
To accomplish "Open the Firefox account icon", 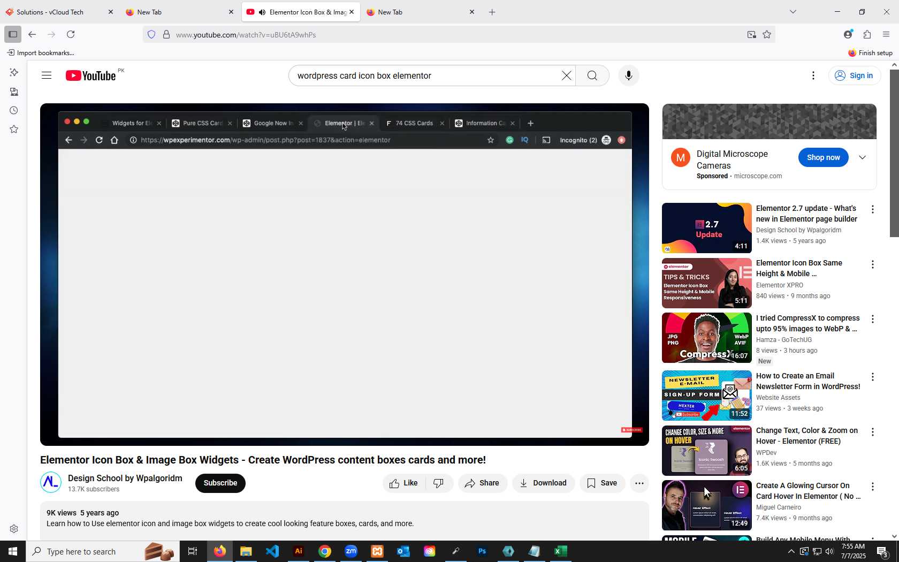I will coord(848,34).
